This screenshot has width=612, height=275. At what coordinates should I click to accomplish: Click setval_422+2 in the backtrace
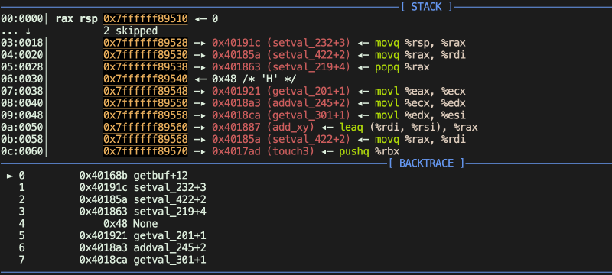[170, 200]
